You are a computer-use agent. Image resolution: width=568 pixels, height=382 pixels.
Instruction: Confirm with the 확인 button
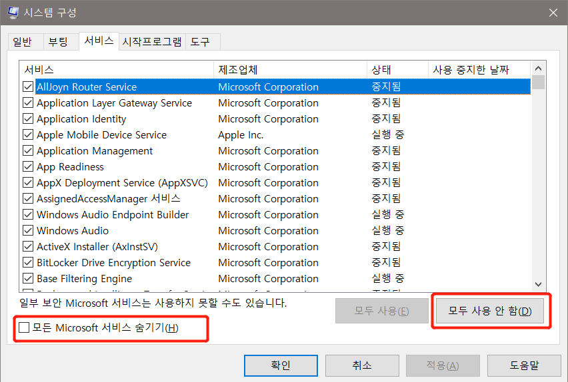(x=281, y=365)
